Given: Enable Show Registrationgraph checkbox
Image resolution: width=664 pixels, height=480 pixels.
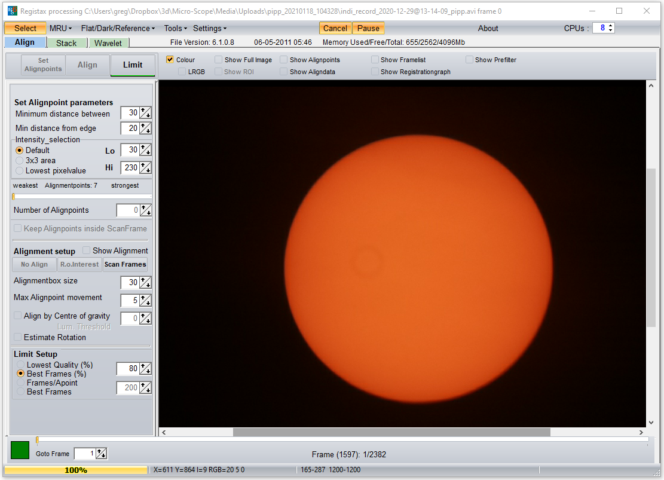Looking at the screenshot, I should (374, 72).
